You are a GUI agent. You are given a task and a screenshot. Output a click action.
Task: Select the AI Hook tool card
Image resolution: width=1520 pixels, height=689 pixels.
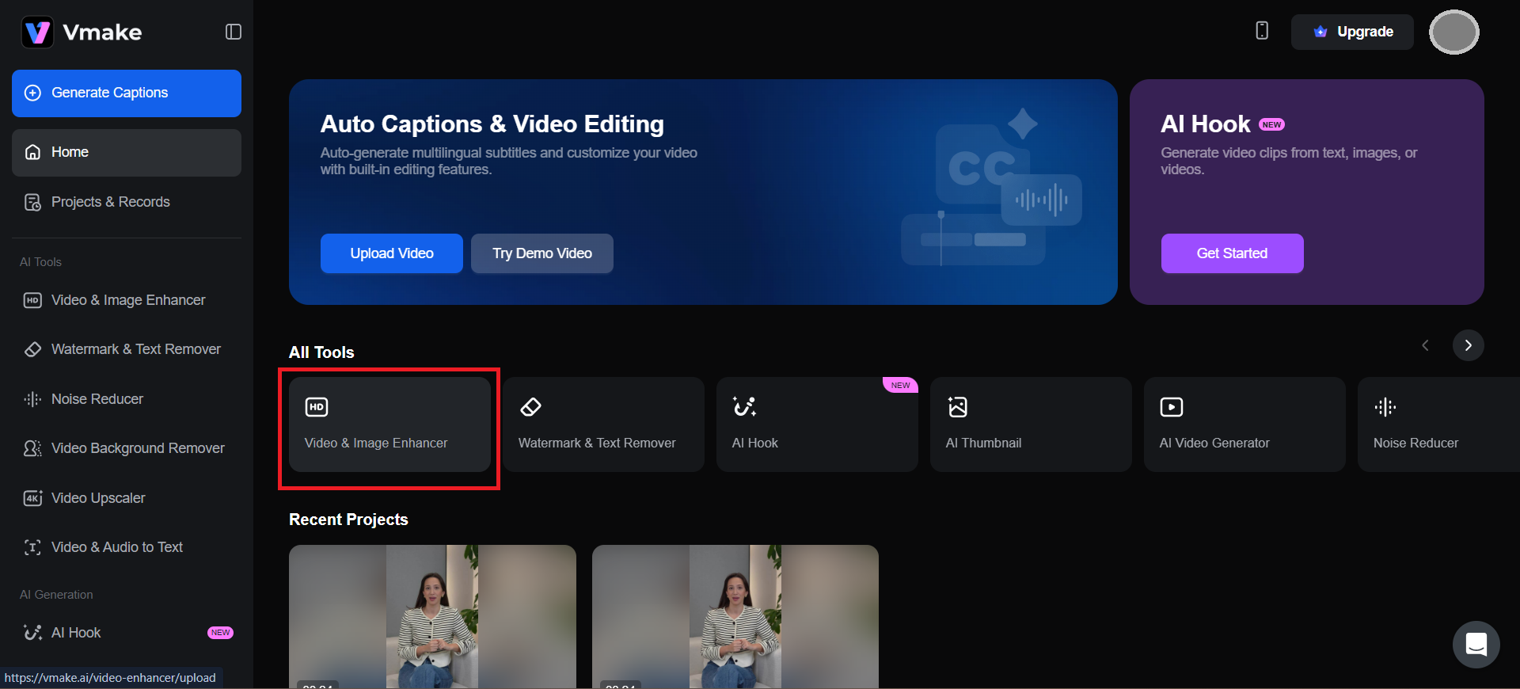tap(816, 424)
